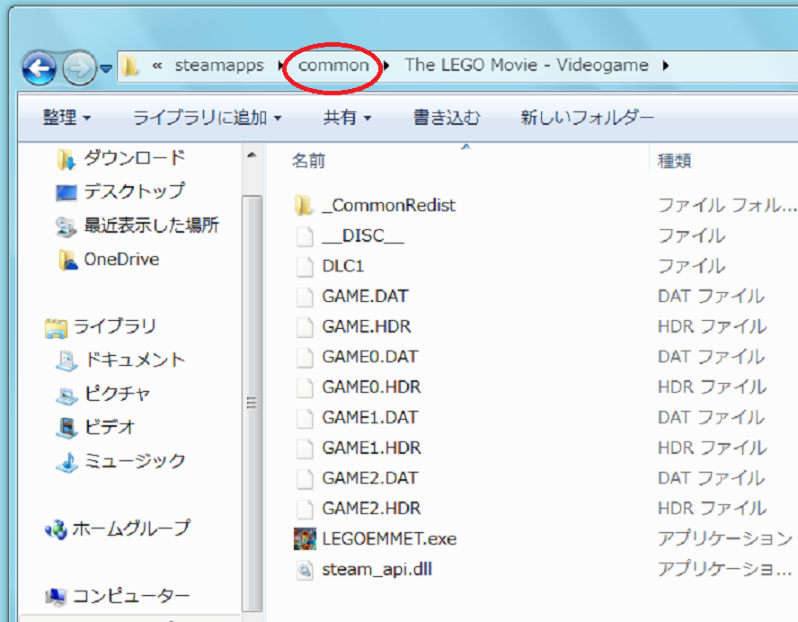Open arrow dropdown after steamapps breadcrumb
This screenshot has height=622, width=798.
point(280,65)
